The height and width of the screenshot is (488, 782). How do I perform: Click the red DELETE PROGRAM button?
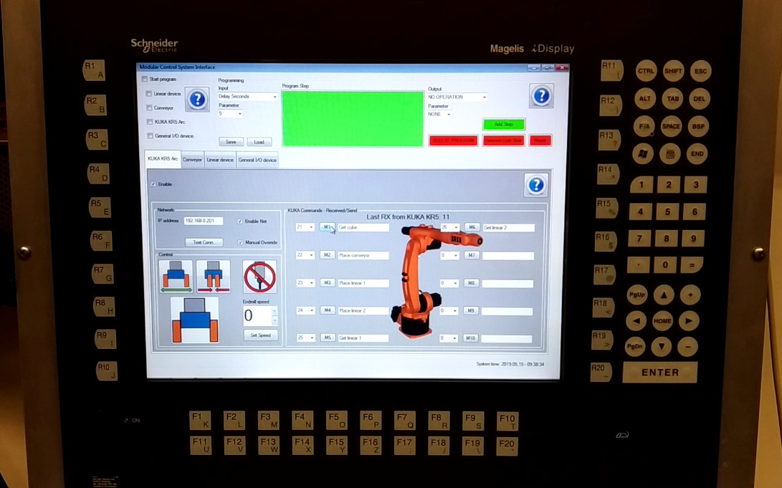[x=453, y=140]
